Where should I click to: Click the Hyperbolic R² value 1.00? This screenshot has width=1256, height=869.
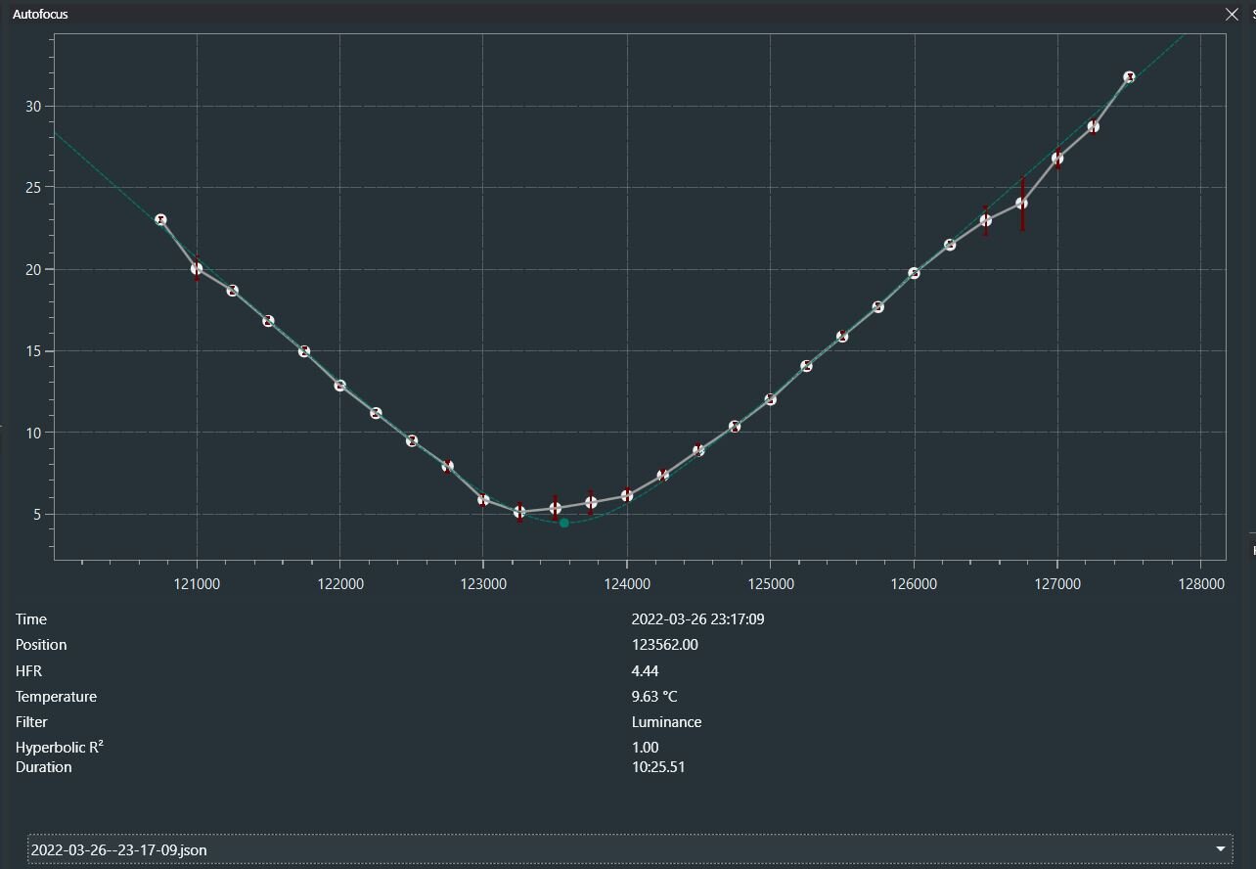point(646,748)
